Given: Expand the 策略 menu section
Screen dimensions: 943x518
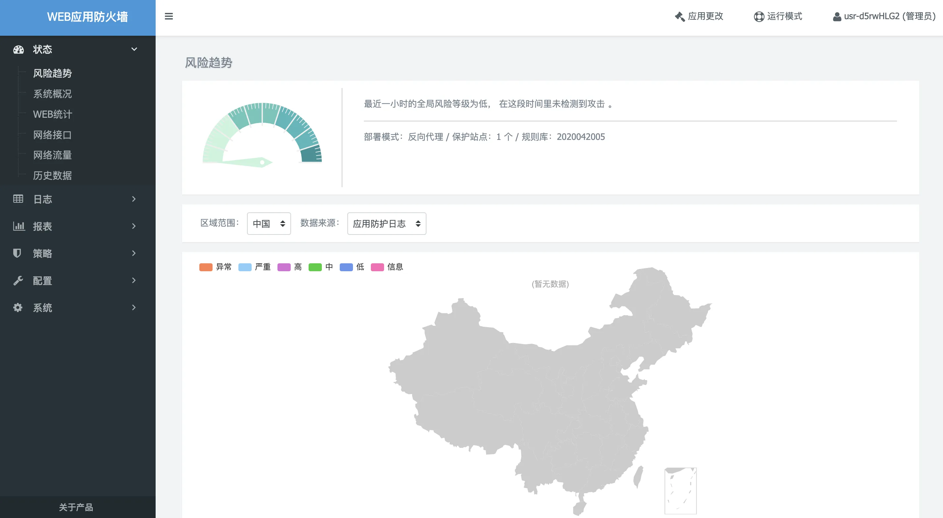Looking at the screenshot, I should [134, 253].
